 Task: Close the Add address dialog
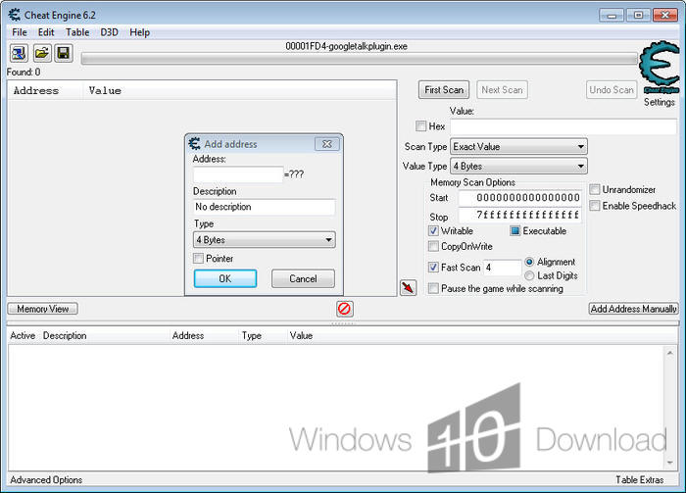pos(326,144)
